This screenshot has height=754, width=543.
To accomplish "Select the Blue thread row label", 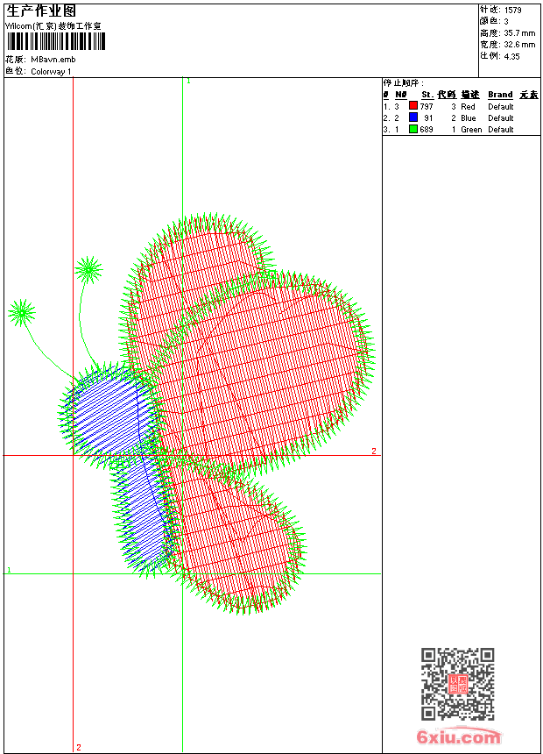I will point(468,118).
